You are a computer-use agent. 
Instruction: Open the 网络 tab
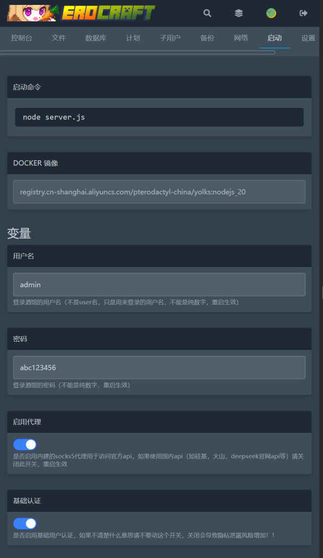coord(241,38)
